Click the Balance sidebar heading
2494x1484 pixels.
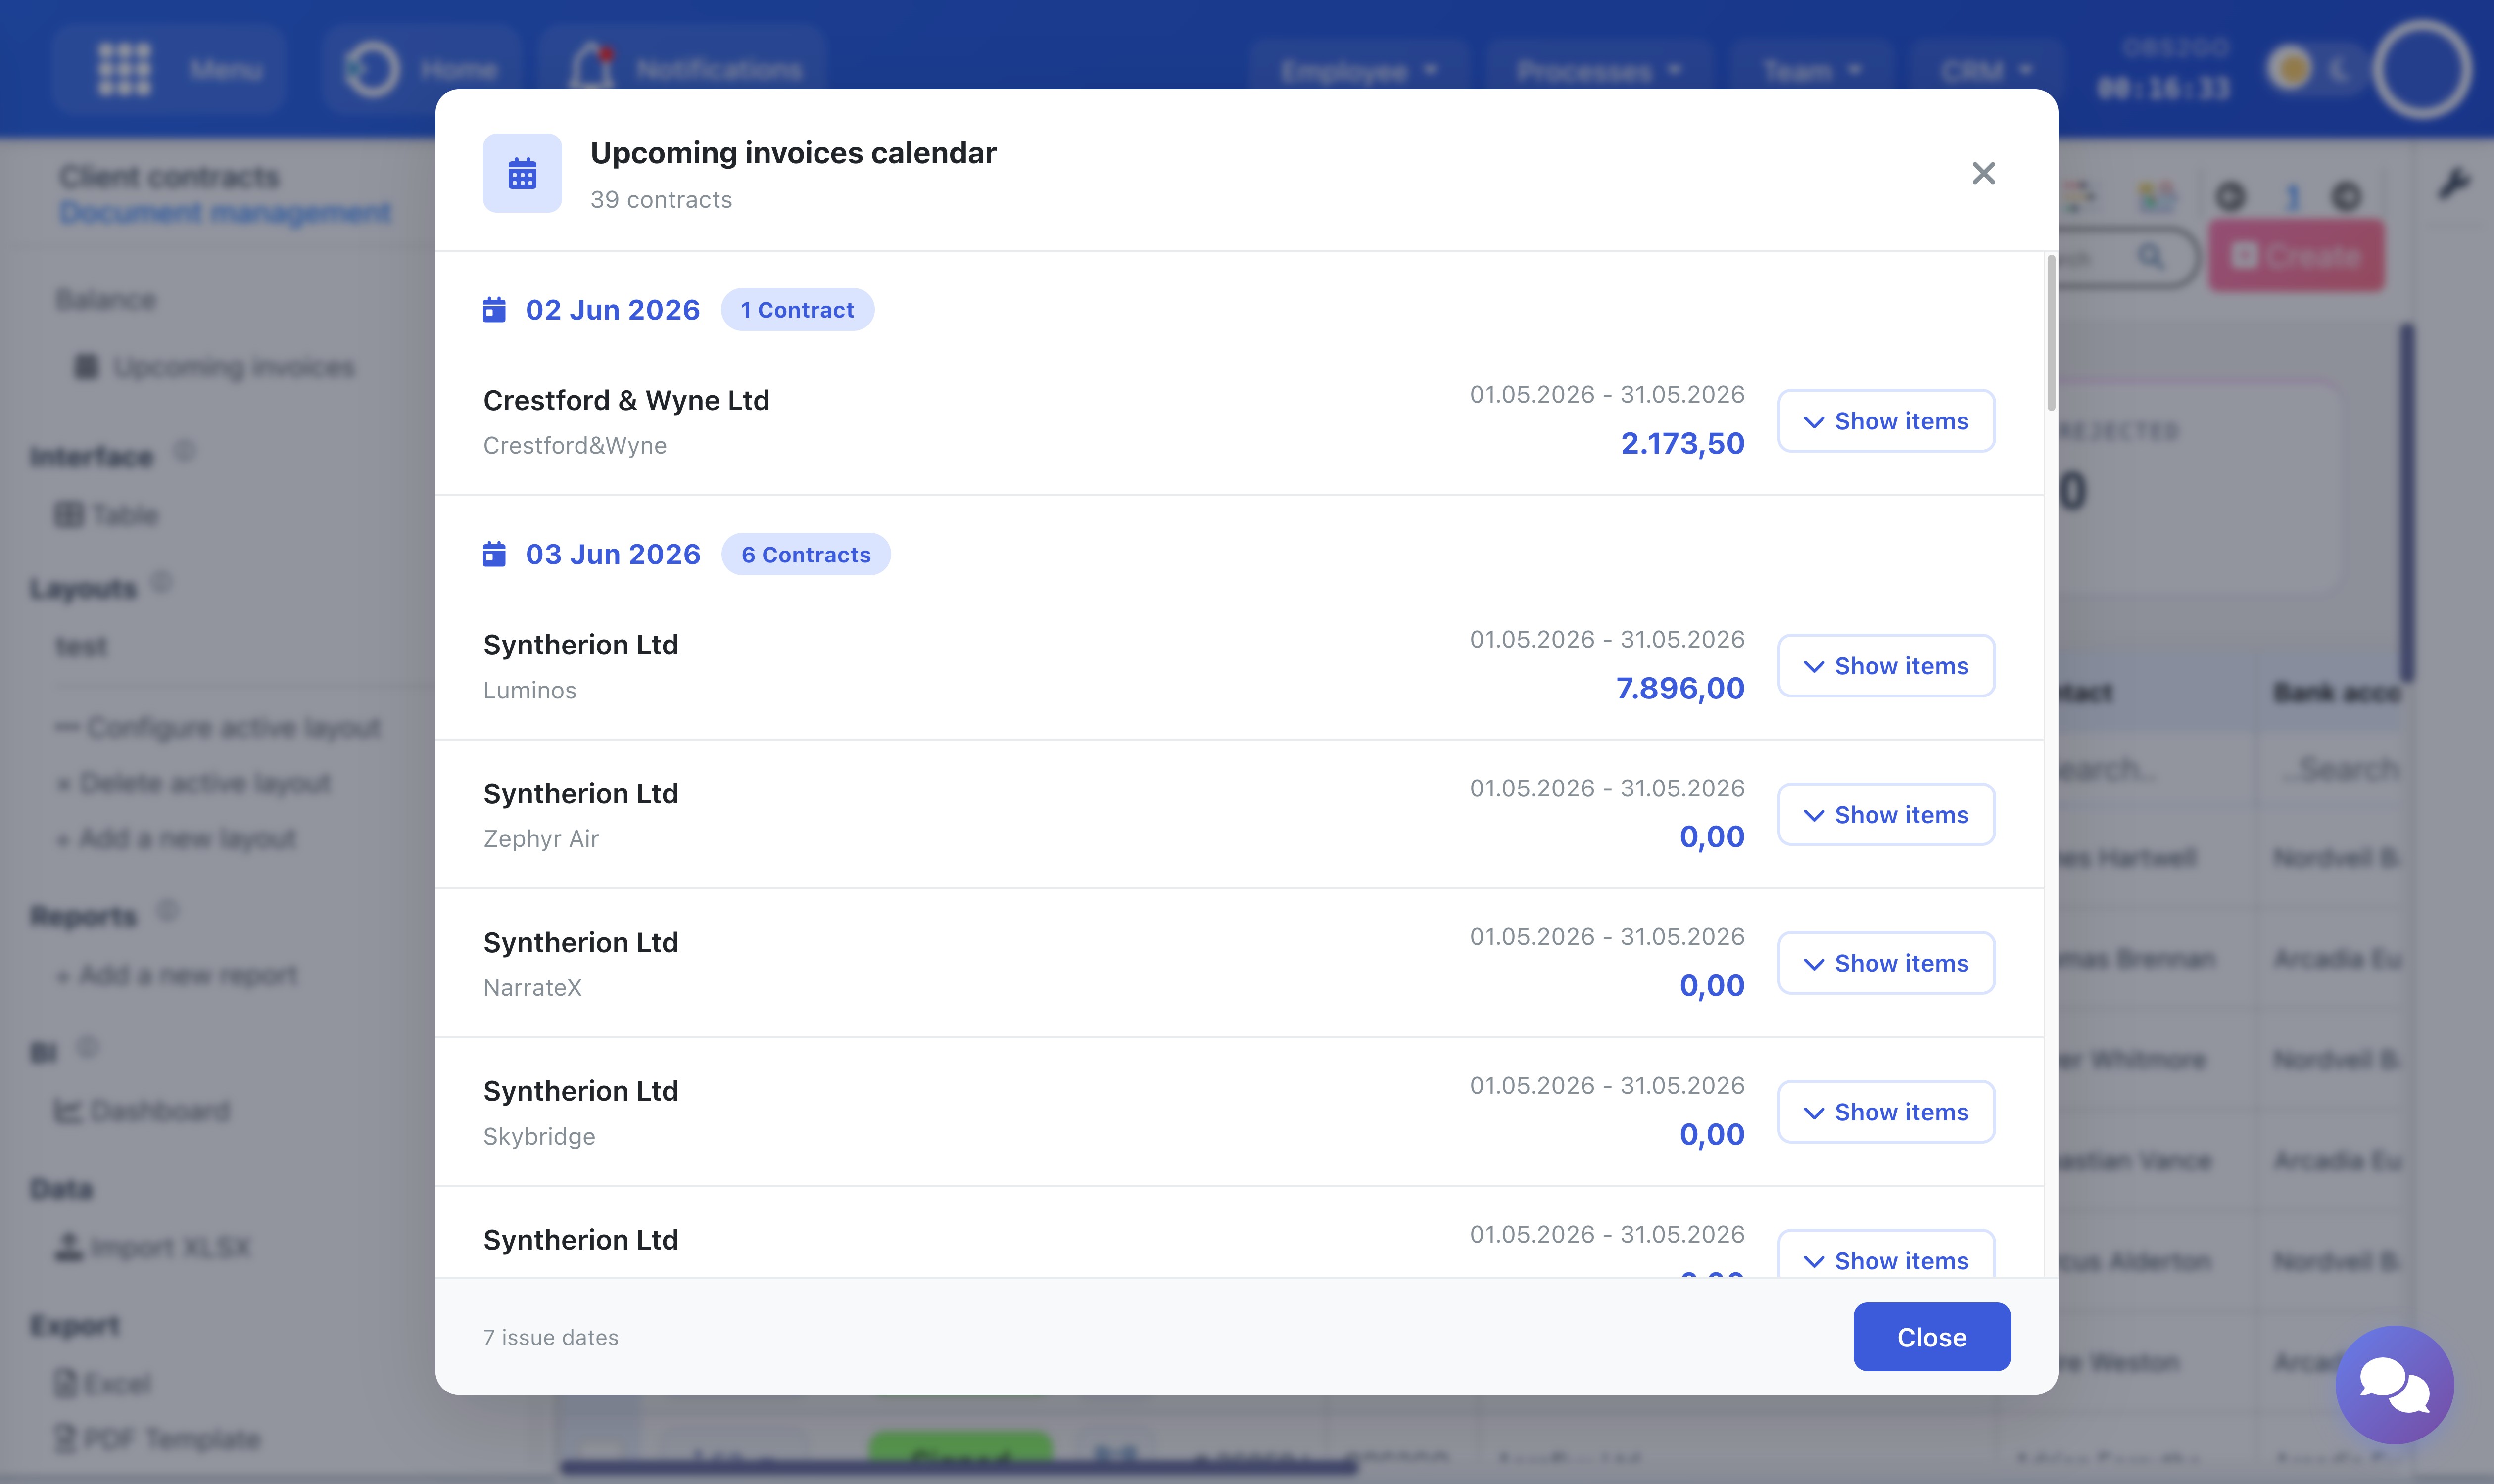(106, 299)
